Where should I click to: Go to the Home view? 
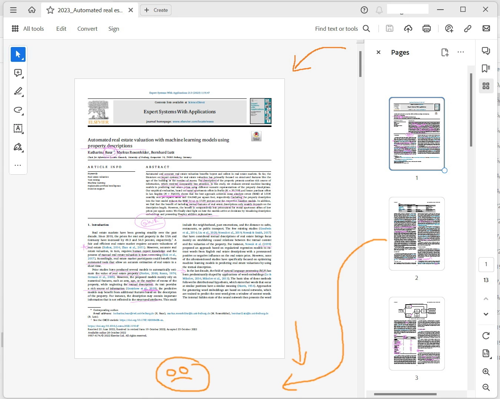pos(32,10)
